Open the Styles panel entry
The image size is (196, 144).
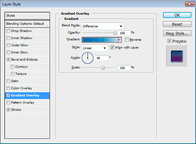(27, 16)
